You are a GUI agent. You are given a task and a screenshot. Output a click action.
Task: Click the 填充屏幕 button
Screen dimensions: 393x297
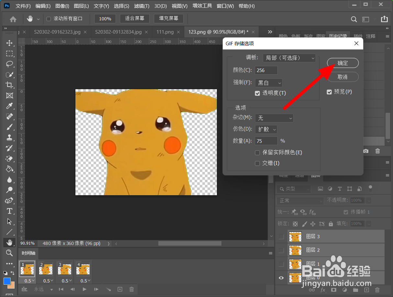pyautogui.click(x=169, y=18)
